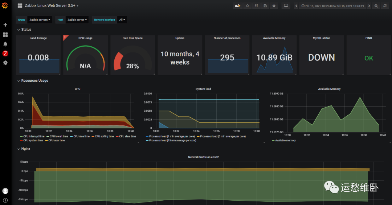Screen dimensions: 392x205
Task: Open the Share dashboard icon
Action: pyautogui.click(x=256, y=6)
